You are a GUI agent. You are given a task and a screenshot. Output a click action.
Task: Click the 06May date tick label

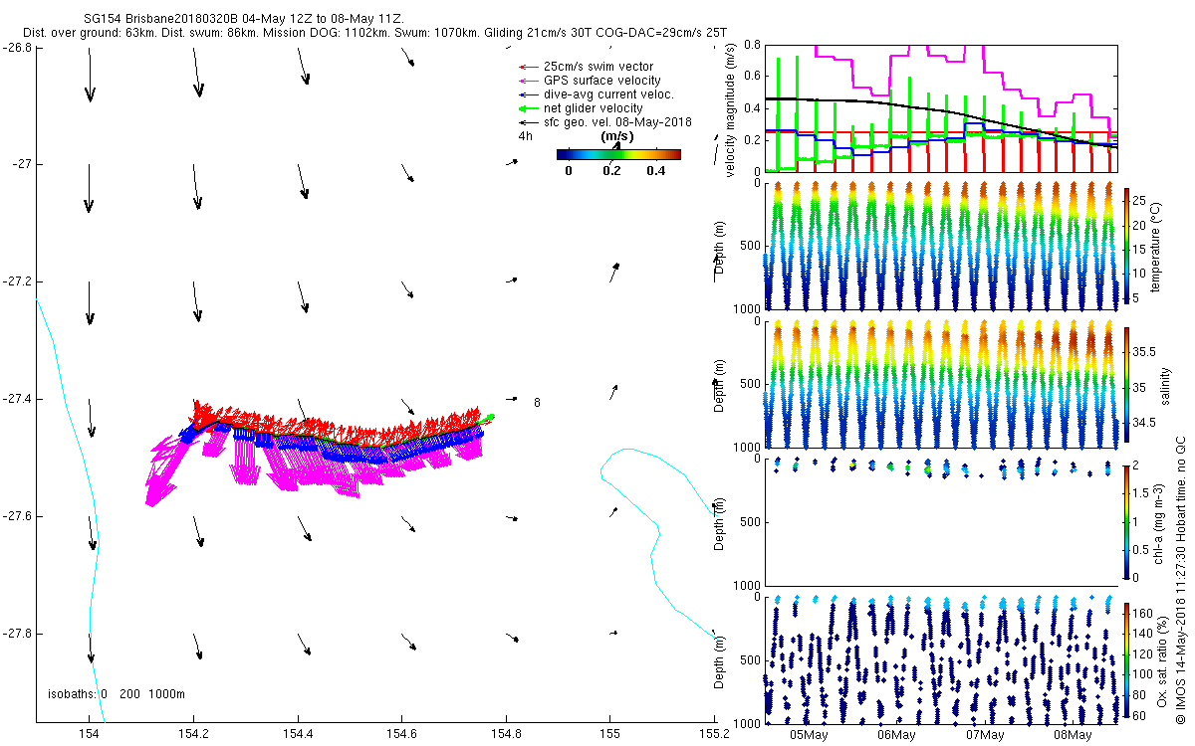coord(896,735)
